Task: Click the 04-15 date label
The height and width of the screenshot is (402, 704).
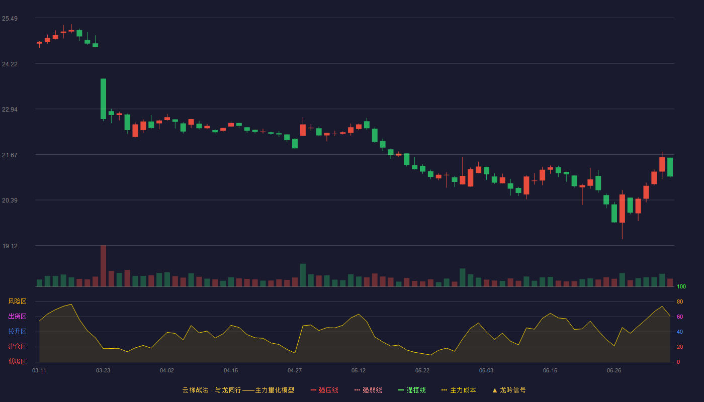Action: point(231,370)
